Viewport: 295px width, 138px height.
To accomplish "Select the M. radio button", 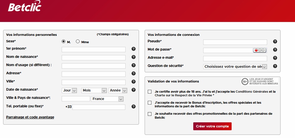I will pos(64,42).
